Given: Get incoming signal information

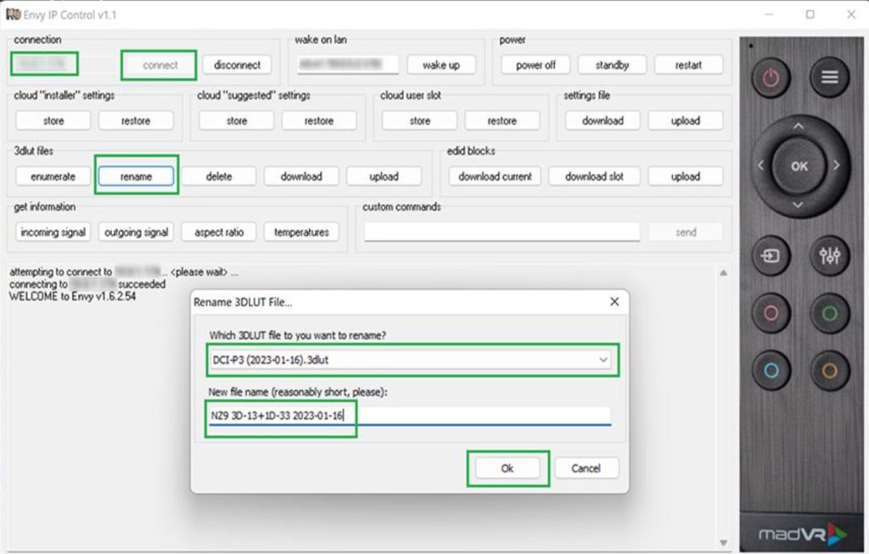Looking at the screenshot, I should point(53,232).
